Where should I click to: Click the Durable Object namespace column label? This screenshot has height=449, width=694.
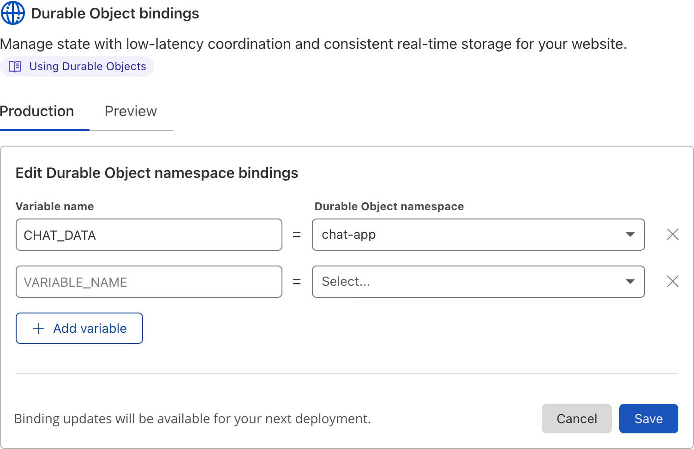[x=389, y=206]
